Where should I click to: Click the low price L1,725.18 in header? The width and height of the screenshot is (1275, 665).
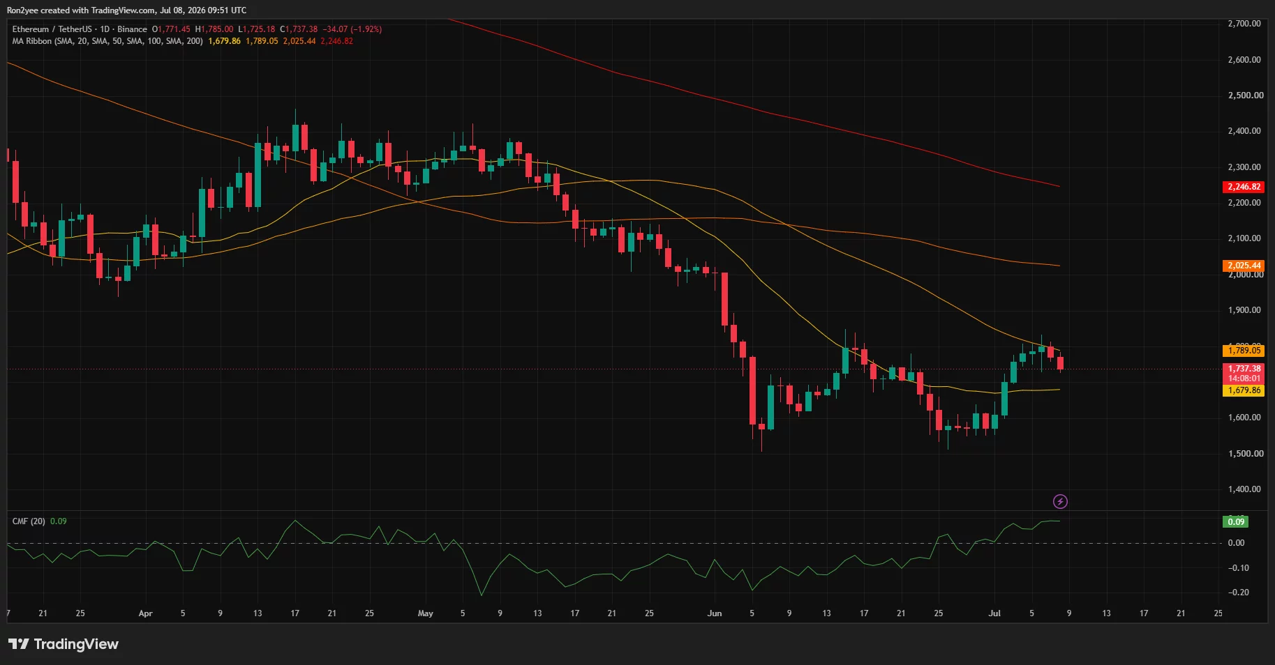click(x=257, y=29)
